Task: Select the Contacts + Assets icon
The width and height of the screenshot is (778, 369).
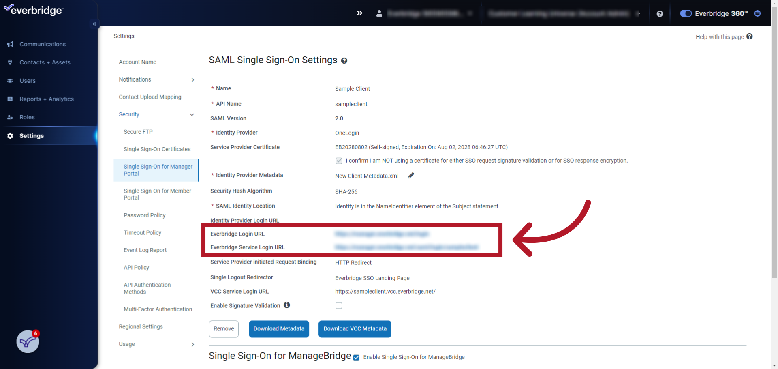Action: pyautogui.click(x=10, y=62)
